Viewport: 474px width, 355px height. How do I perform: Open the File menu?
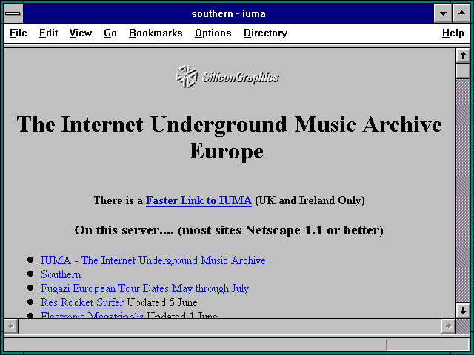coord(18,33)
